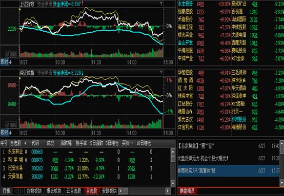This screenshot has height=196, width=284.
Task: Open top gainer 永生投资
Action: (x=185, y=4)
